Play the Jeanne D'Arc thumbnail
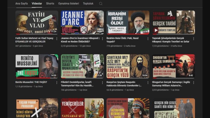The width and height of the screenshot is (210, 118). point(82,22)
